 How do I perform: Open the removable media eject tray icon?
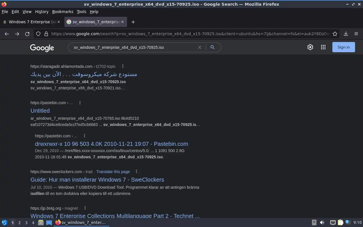(314, 222)
